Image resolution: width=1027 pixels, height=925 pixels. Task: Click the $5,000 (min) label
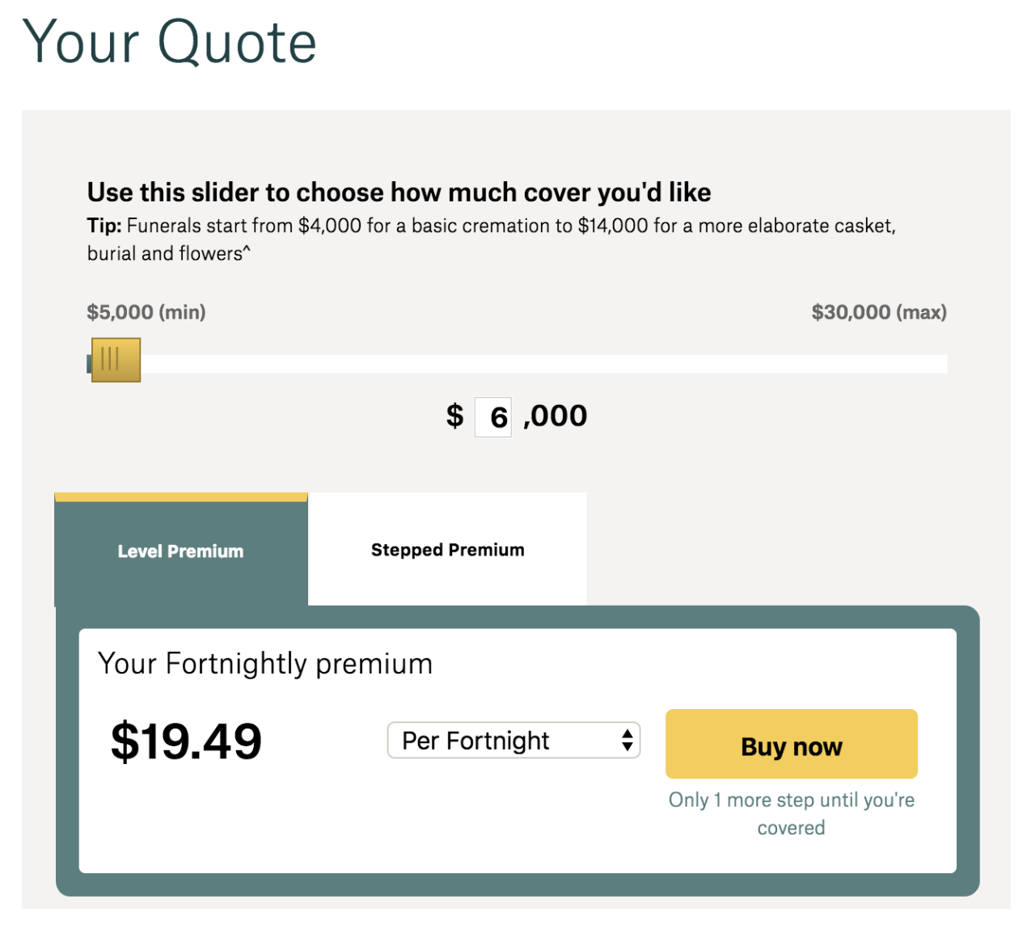coord(146,312)
